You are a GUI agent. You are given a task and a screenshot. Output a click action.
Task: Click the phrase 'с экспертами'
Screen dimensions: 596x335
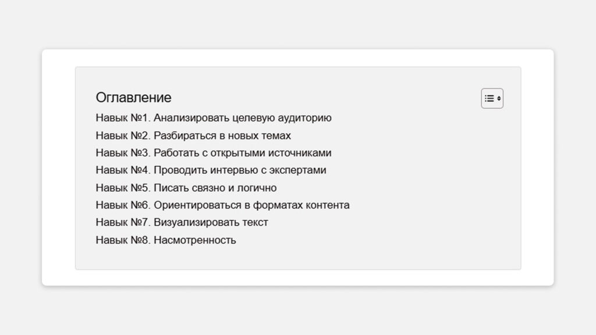[x=297, y=170]
